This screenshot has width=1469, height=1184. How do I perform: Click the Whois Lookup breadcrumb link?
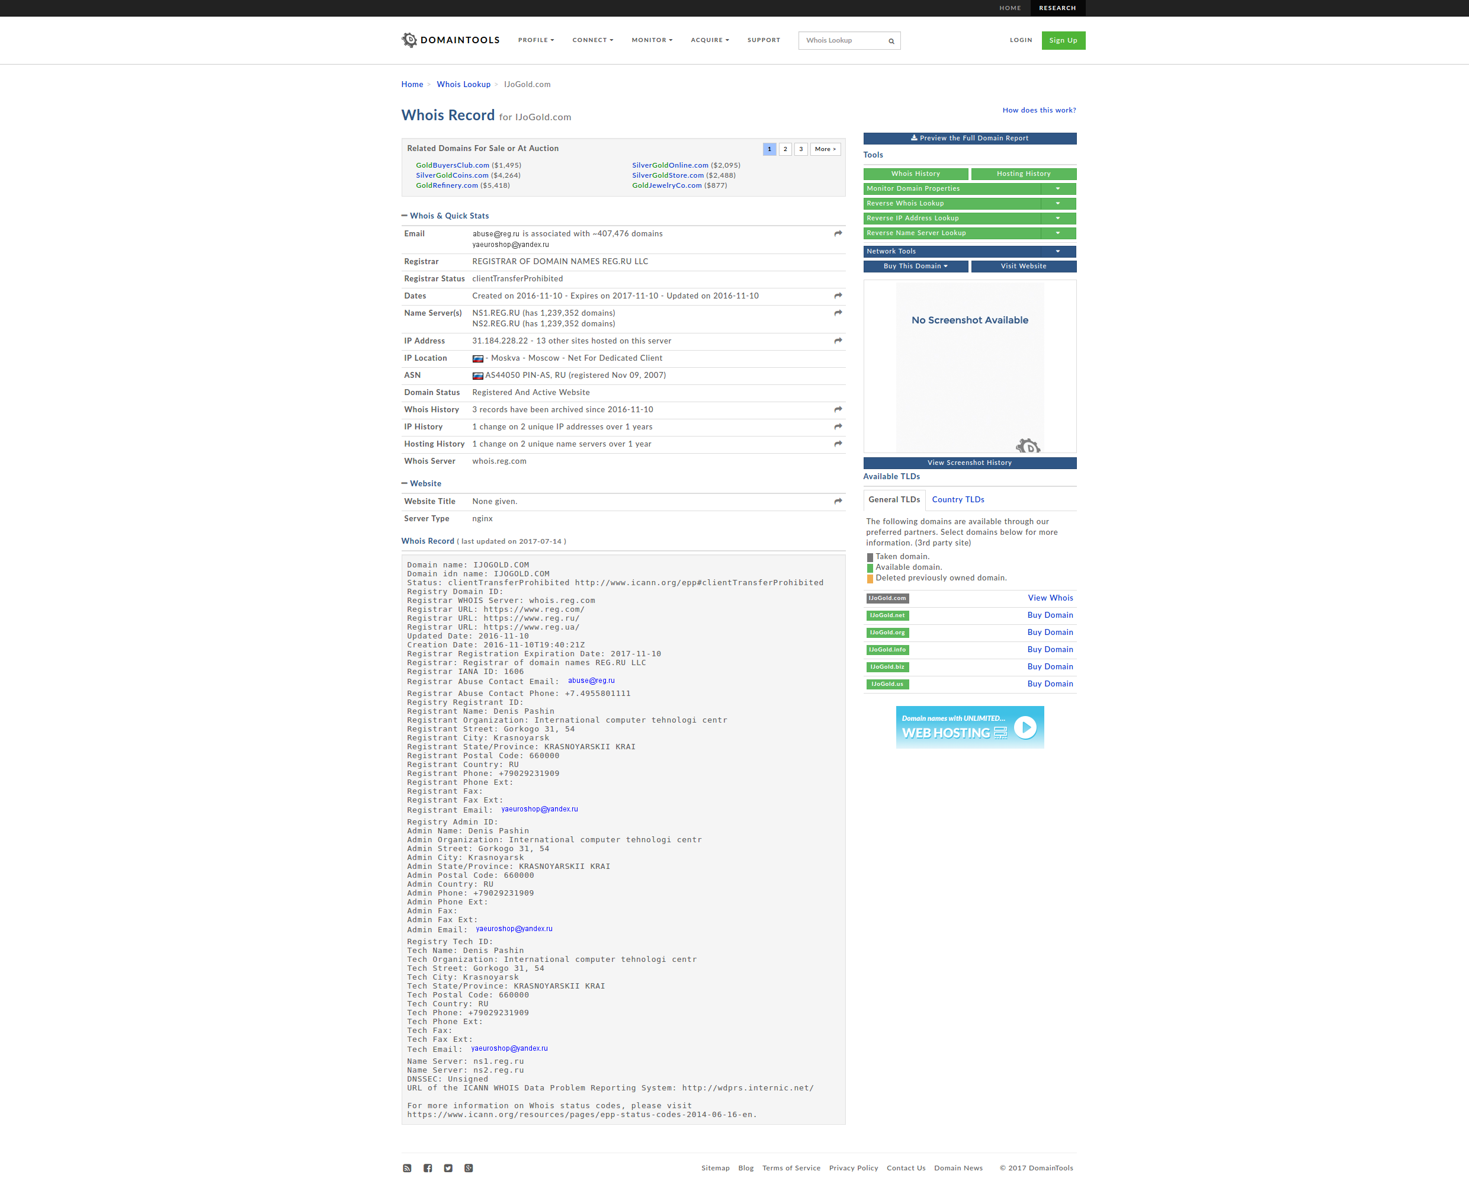click(463, 85)
